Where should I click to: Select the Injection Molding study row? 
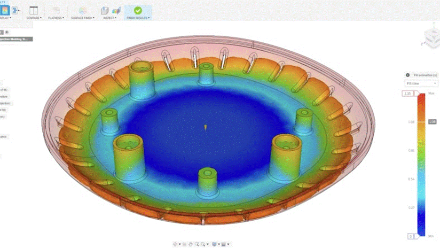pos(16,39)
